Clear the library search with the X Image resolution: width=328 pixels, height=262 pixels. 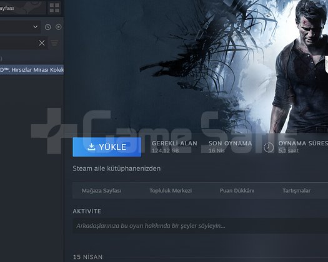click(42, 43)
